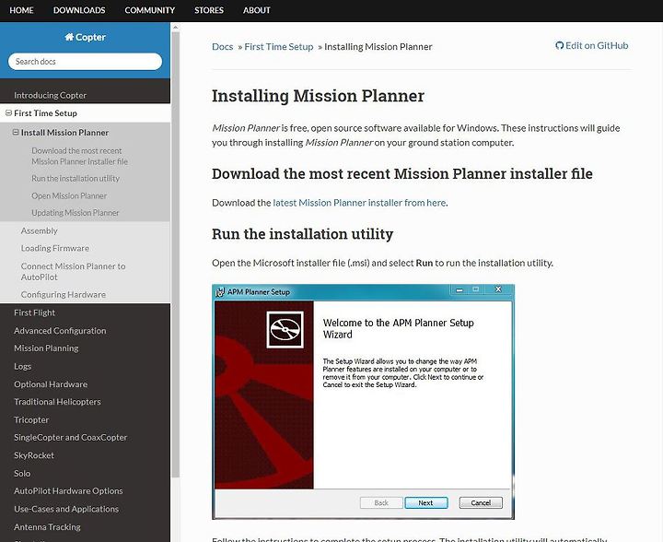Click the APM Planner Setup installer disc icon
This screenshot has height=542, width=663.
tap(285, 330)
